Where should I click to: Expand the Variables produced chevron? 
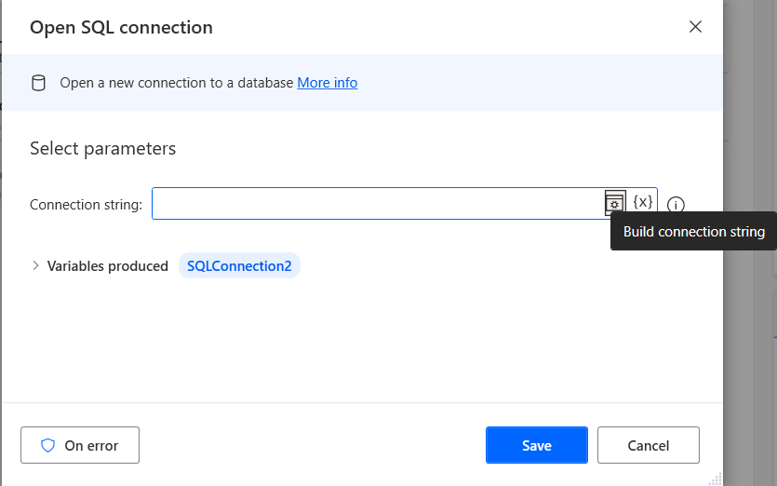(35, 266)
